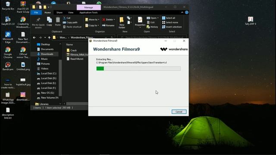Click the Copy ribbon button
Image resolution: width=276 pixels, height=155 pixels.
(49, 22)
